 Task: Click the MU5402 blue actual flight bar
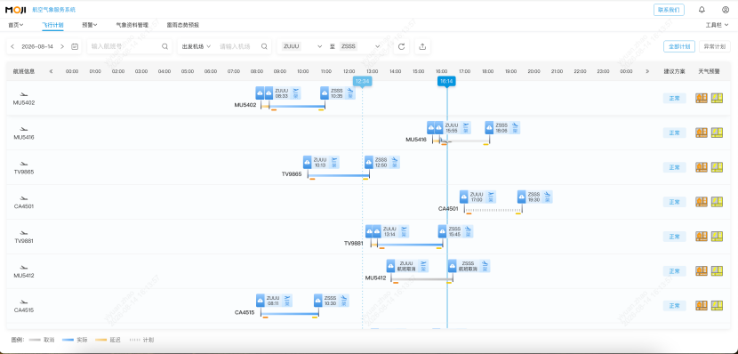(297, 106)
